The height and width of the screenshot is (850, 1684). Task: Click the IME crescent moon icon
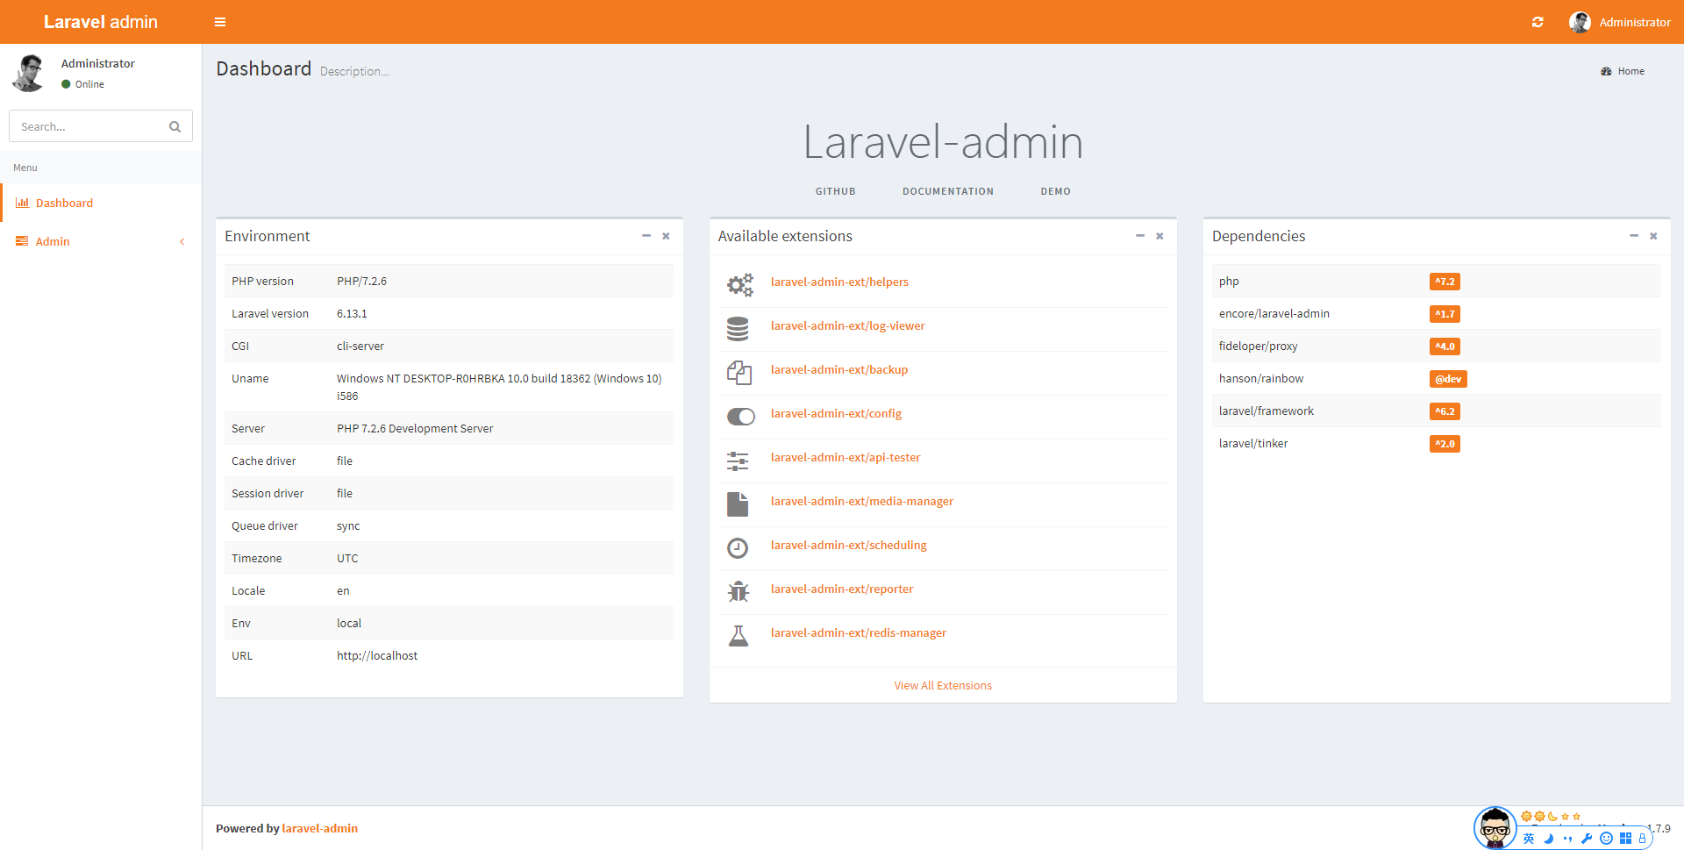point(1548,839)
